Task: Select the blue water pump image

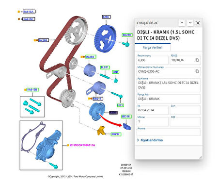Action: [48, 146]
